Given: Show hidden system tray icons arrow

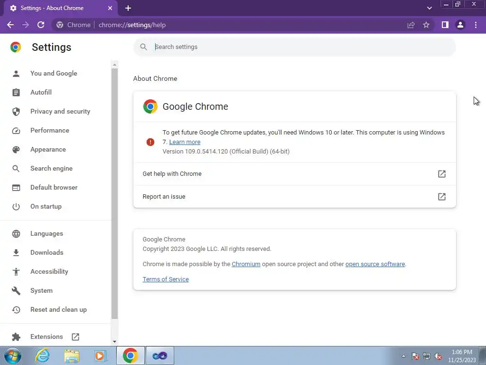Looking at the screenshot, I should (x=403, y=356).
